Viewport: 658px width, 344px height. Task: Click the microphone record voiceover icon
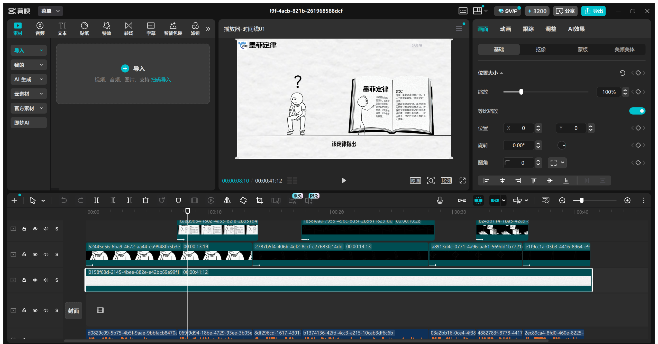tap(440, 200)
